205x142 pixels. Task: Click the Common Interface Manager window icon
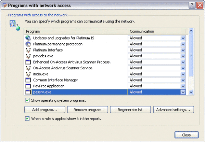28,80
